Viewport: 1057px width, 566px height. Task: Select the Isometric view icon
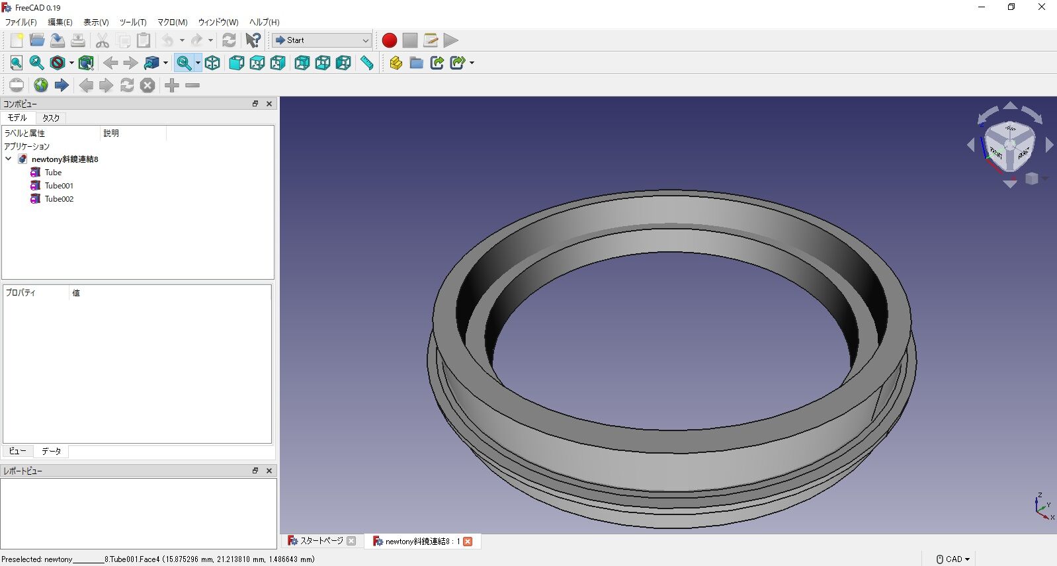coord(212,63)
